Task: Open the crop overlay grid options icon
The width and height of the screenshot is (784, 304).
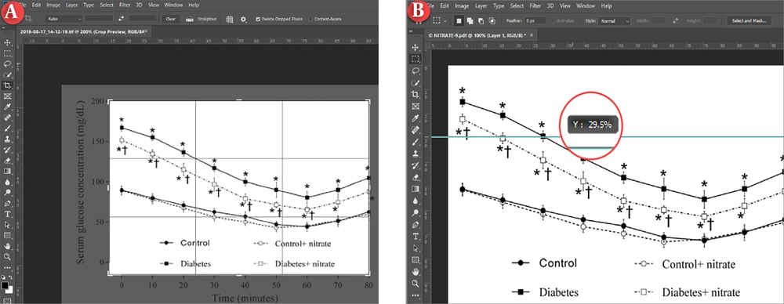Action: point(230,19)
